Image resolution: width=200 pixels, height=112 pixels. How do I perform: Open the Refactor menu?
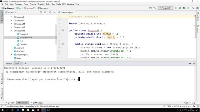41,4
